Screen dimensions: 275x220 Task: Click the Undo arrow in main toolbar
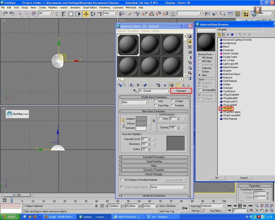[x=5, y=14]
